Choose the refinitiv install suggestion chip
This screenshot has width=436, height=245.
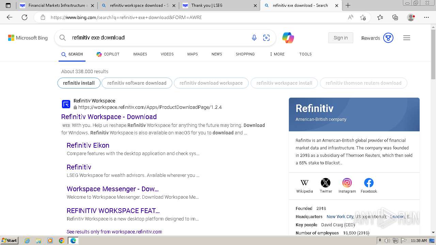click(x=79, y=83)
